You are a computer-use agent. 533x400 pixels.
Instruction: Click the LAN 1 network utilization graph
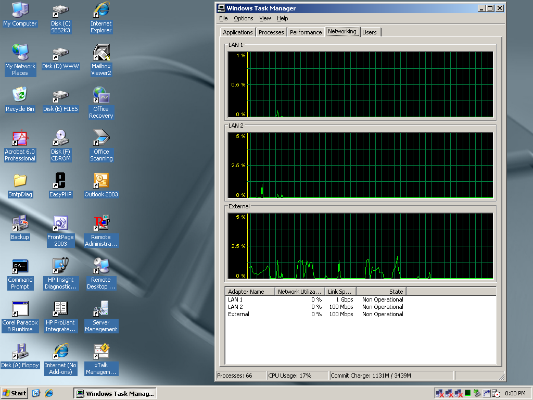pyautogui.click(x=360, y=85)
